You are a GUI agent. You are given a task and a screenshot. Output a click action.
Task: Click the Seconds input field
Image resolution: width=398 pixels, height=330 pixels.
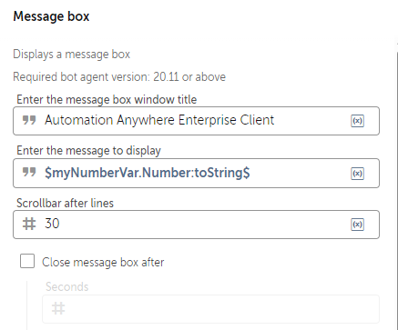tap(210, 309)
